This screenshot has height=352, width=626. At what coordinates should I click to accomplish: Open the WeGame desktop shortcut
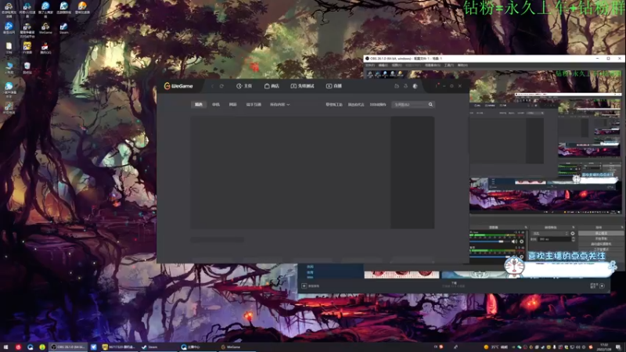(x=45, y=28)
